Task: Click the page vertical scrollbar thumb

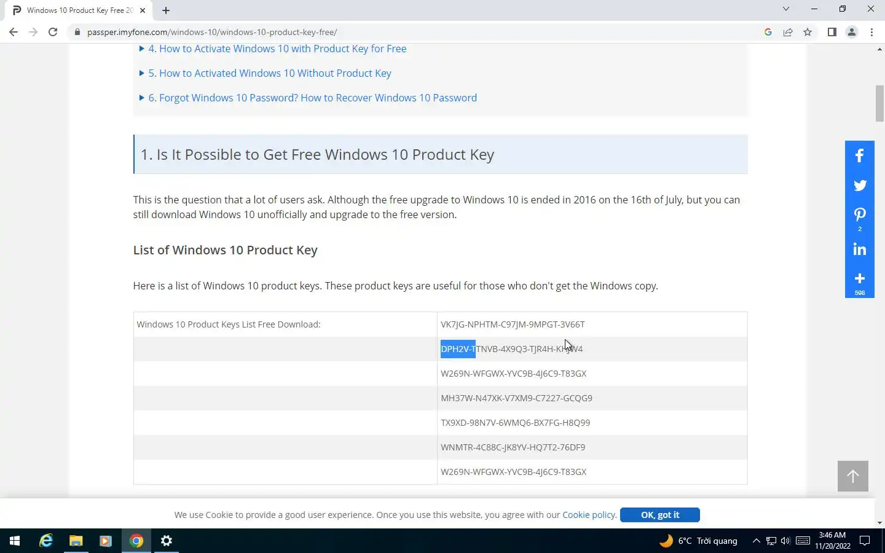Action: (x=879, y=104)
